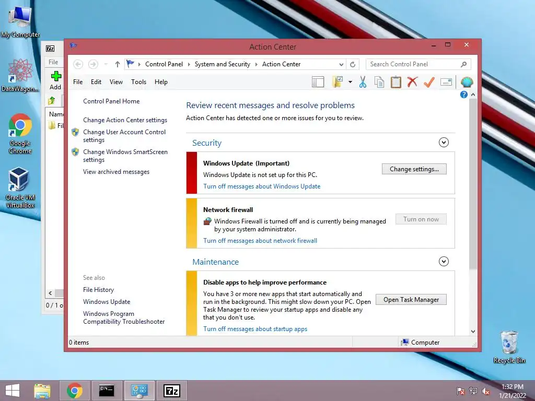Select the Recycle Bin desktop icon
Viewport: 535px width, 401px height.
tap(509, 347)
